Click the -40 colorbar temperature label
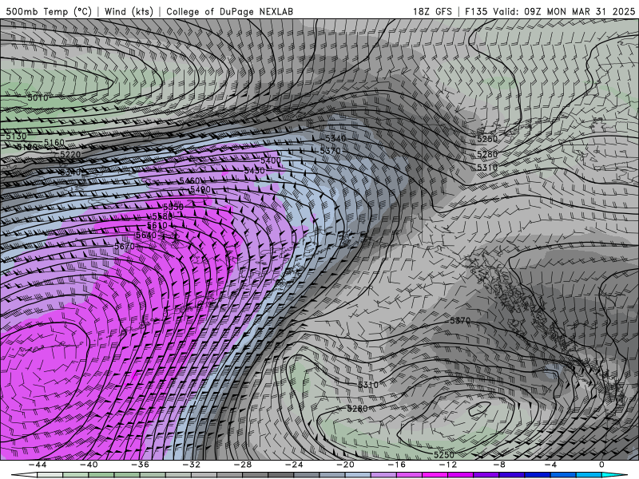 (x=89, y=465)
